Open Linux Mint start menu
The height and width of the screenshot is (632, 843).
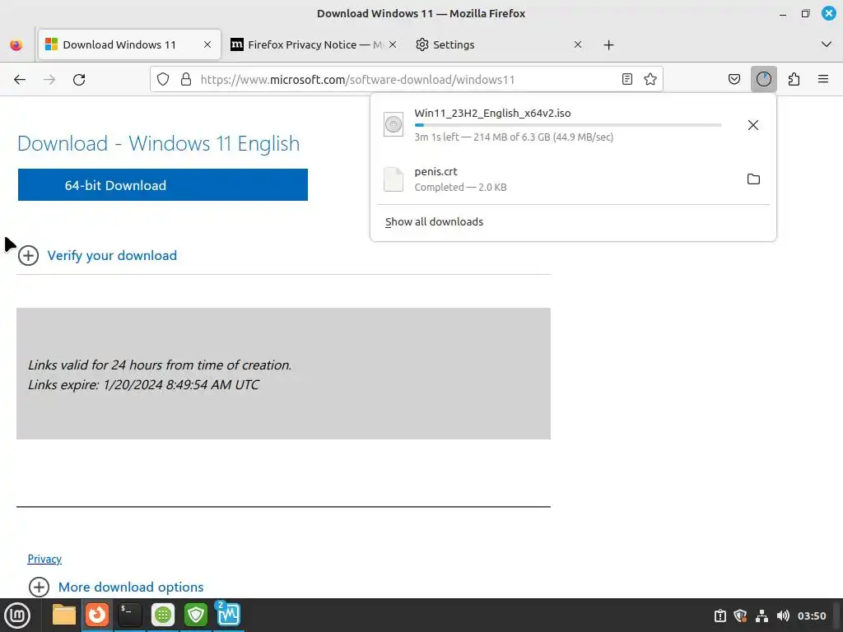click(17, 615)
